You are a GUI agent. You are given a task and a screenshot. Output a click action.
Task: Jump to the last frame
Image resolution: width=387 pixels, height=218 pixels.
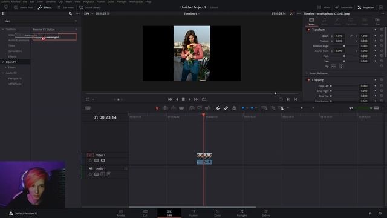pos(196,99)
